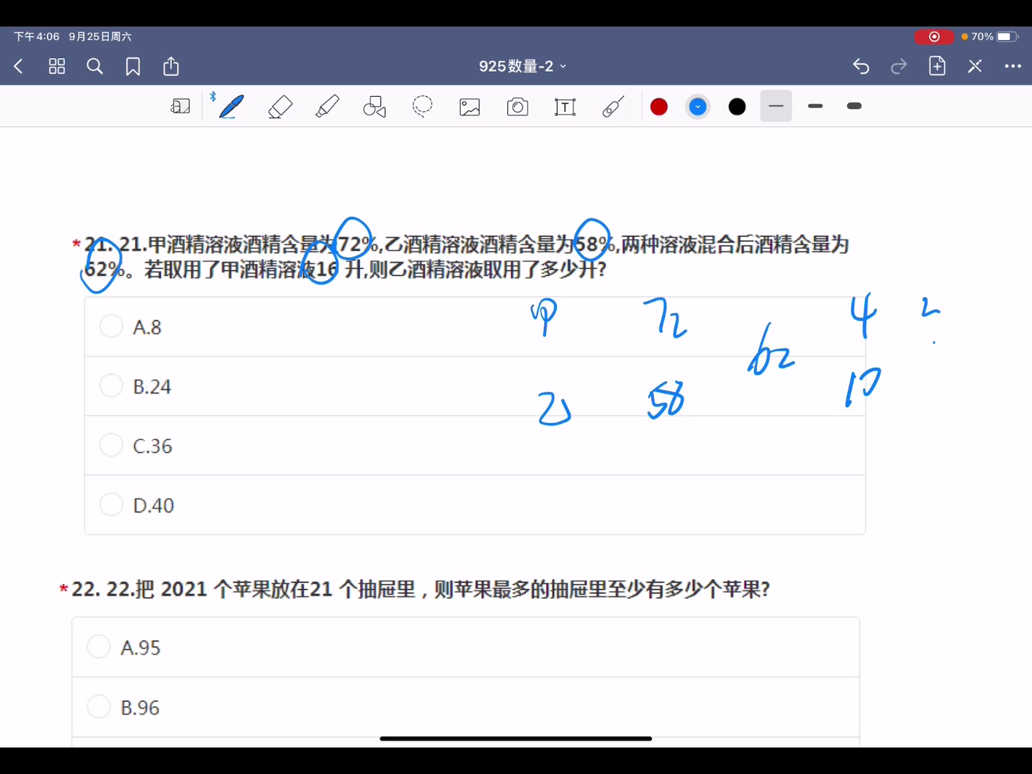Image resolution: width=1032 pixels, height=774 pixels.
Task: Open the 925数量-2 document title dropdown
Action: coord(522,66)
